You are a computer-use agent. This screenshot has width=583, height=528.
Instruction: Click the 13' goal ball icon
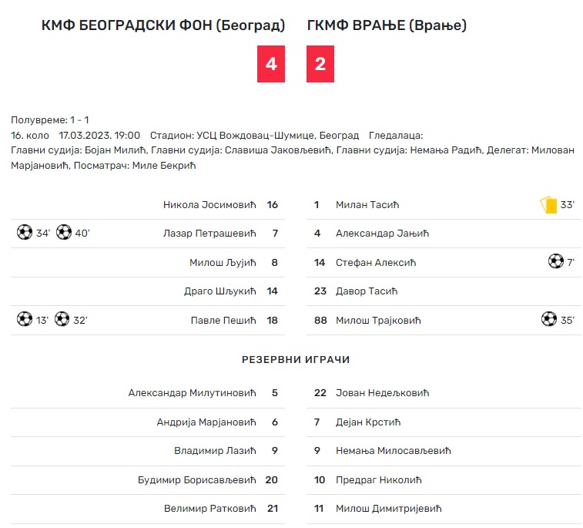pos(25,319)
